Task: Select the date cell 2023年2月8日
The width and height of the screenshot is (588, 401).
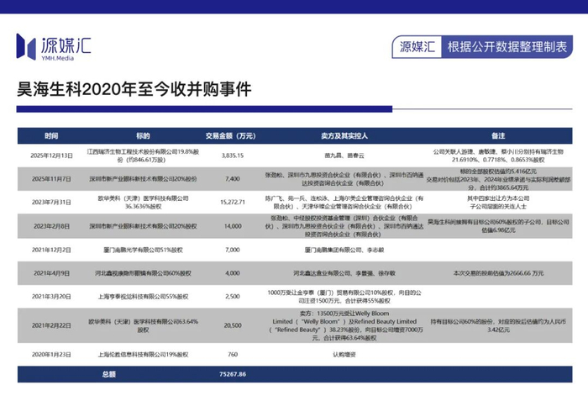Action: [51, 226]
